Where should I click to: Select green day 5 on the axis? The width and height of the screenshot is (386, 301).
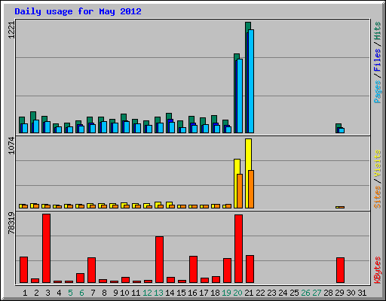coord(70,293)
